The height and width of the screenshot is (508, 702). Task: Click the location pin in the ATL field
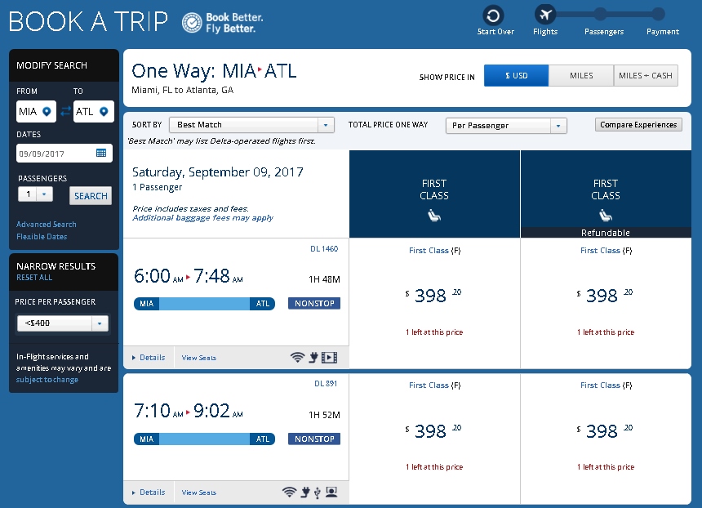tap(104, 111)
